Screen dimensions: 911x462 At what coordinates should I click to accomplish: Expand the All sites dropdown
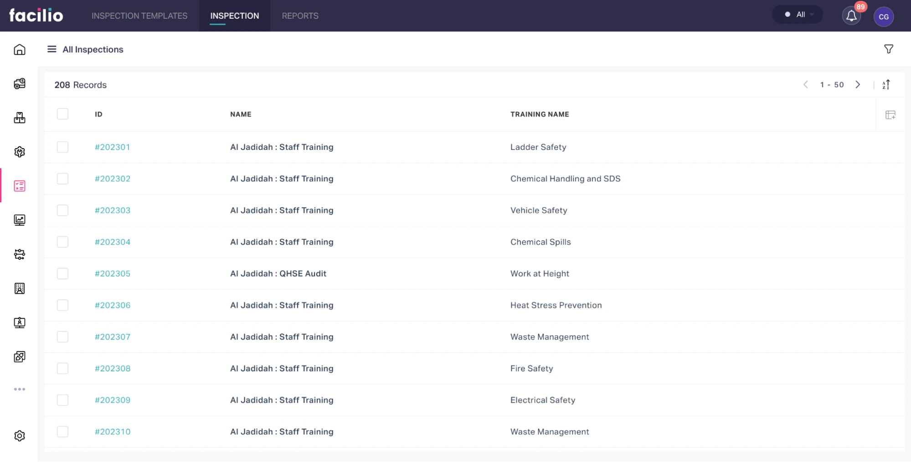pyautogui.click(x=798, y=15)
